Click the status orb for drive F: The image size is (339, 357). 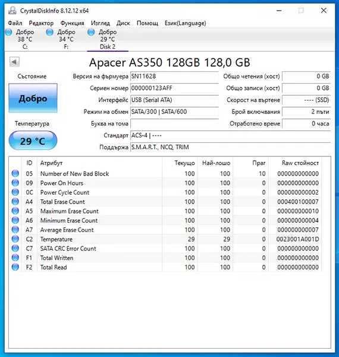[x=49, y=32]
